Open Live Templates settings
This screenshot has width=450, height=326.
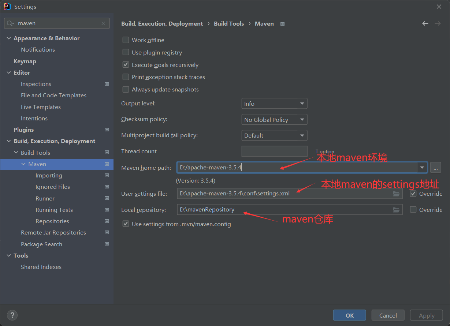tap(41, 107)
